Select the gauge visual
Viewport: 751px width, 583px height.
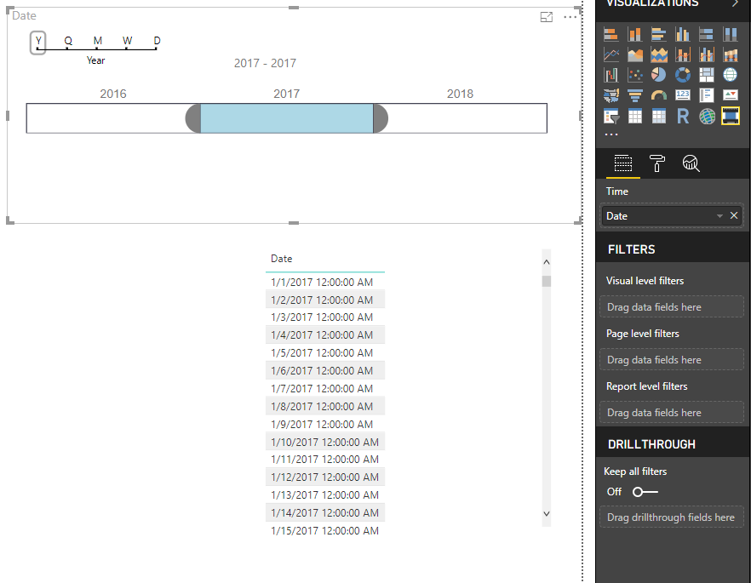658,95
